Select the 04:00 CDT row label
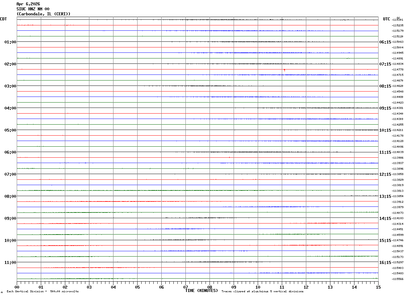This screenshot has width=405, height=296. point(10,108)
